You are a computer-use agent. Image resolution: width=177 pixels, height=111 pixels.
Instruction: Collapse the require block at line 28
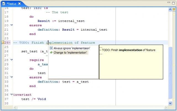pyautogui.click(x=12, y=60)
